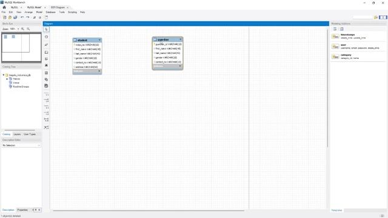Select the student table header
Image resolution: width=388 pixels, height=218 pixels.
(x=87, y=40)
